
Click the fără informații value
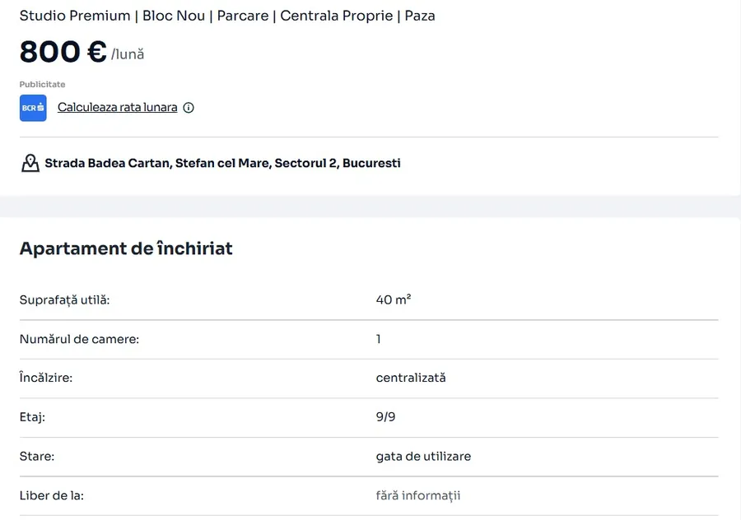pyautogui.click(x=417, y=495)
